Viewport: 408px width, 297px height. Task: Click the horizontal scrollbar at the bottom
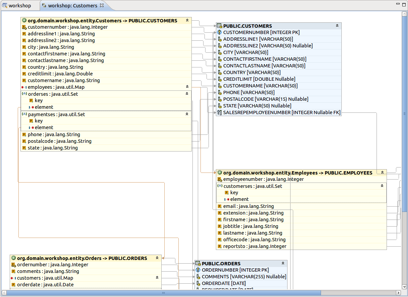pyautogui.click(x=164, y=293)
